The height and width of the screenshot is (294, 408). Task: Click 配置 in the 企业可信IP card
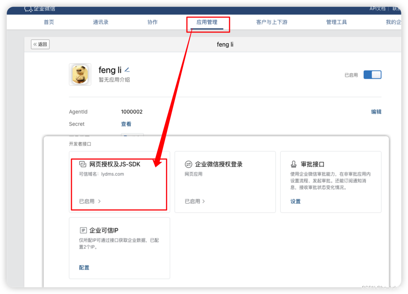point(84,268)
